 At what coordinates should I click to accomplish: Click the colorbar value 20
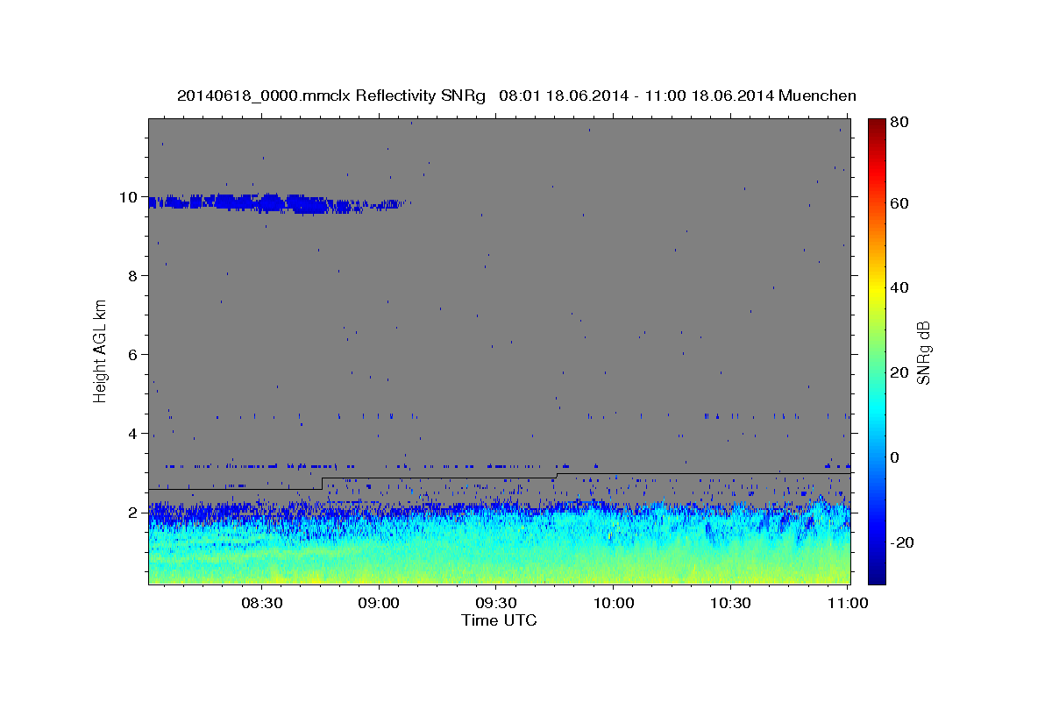[899, 372]
